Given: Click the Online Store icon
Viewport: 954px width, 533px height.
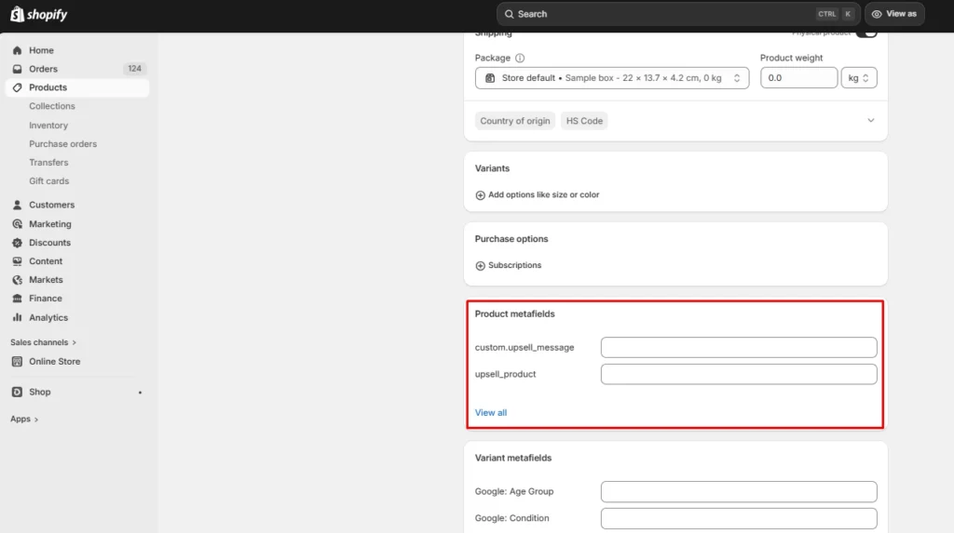Looking at the screenshot, I should (18, 362).
